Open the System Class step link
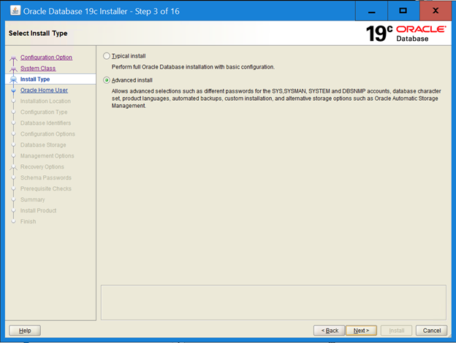Image resolution: width=456 pixels, height=343 pixels. (x=38, y=69)
